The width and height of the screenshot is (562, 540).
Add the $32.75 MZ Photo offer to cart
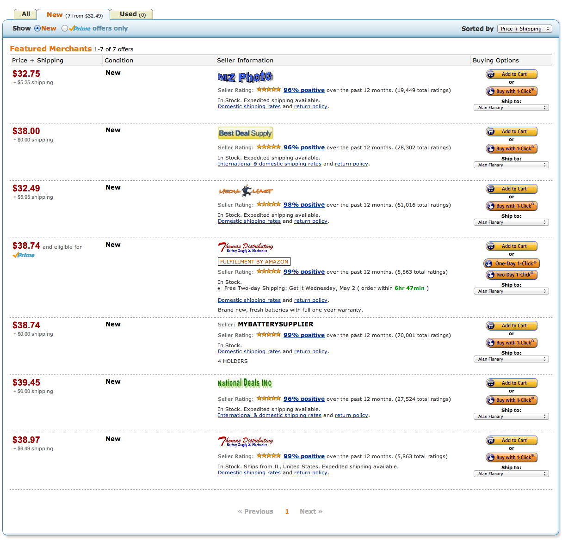(512, 74)
